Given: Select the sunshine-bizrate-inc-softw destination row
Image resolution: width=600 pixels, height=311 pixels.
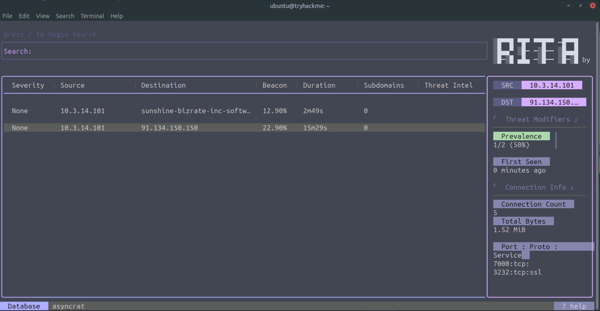Looking at the screenshot, I should pos(196,111).
